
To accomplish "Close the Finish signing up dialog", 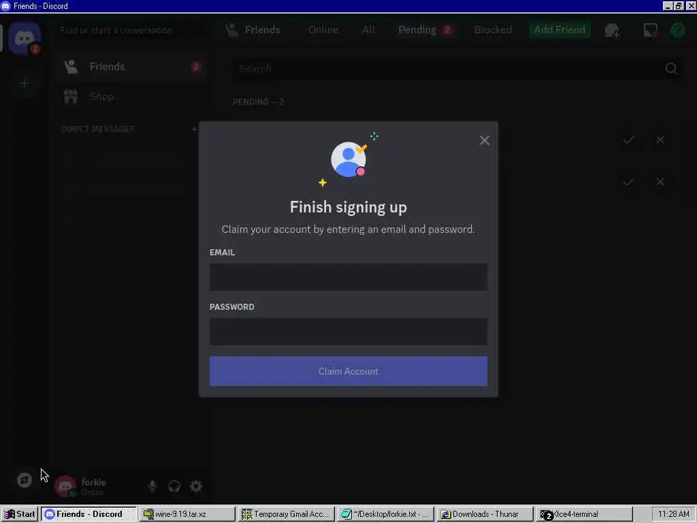I will [485, 140].
